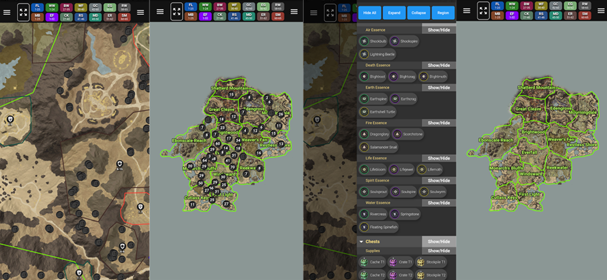Select the purple EF region chip on region-outline map
Viewport: 607px width, 280px height.
pos(512,16)
